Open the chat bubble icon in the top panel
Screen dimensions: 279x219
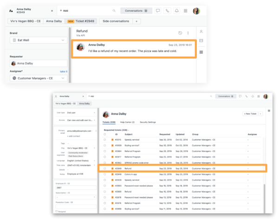pos(158,10)
